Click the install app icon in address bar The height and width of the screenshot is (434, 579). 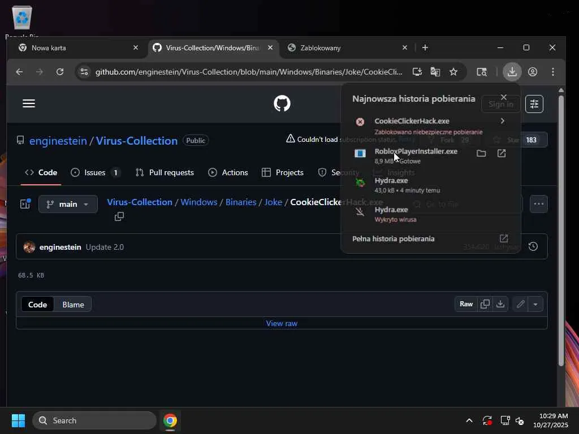[x=417, y=72]
